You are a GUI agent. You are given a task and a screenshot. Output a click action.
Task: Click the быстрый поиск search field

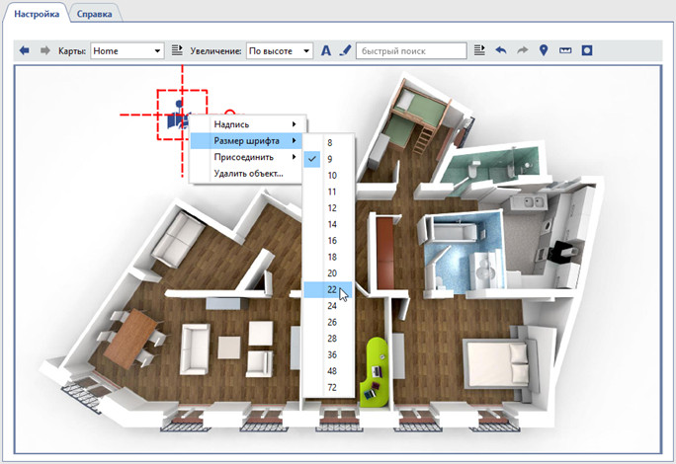[410, 50]
